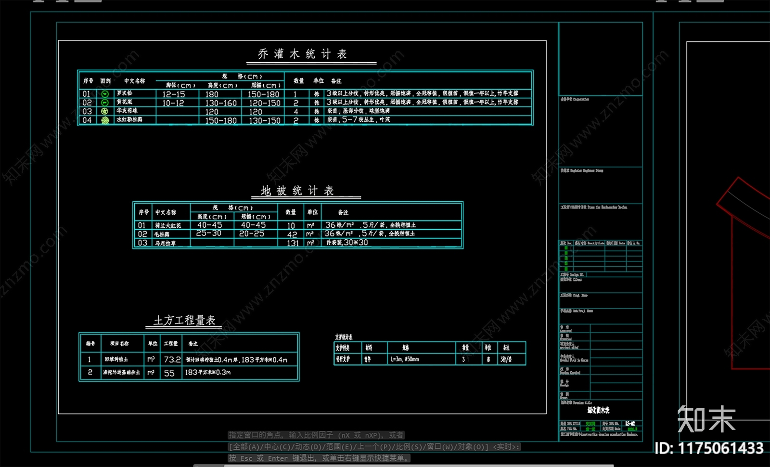The height and width of the screenshot is (467, 770).
Task: Click the 荷兰大红花 ground cover name
Action: click(168, 225)
